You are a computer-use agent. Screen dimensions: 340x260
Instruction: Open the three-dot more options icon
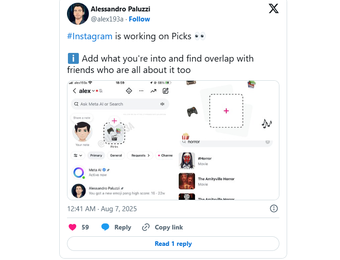click(x=141, y=91)
